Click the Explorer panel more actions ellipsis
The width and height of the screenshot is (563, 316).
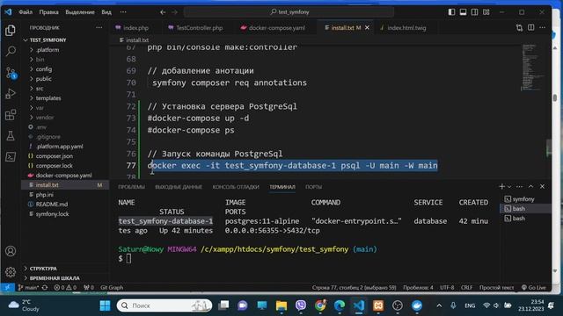point(99,27)
